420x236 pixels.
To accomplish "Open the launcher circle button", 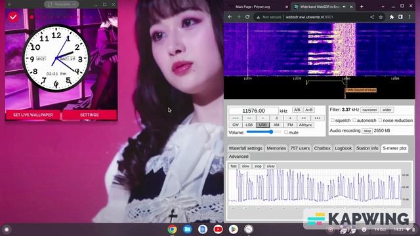I will (x=7, y=229).
